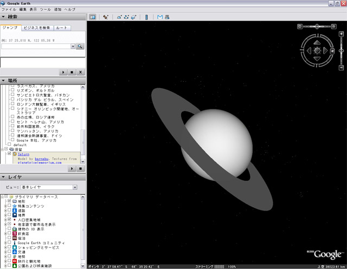Check the default item checkbox
Viewport: 347px width, 269px height.
click(9, 144)
